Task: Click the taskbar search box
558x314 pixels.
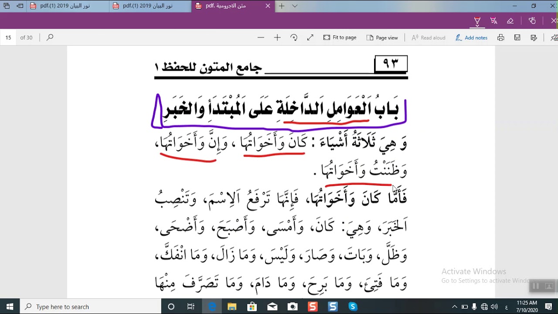Action: (91, 307)
